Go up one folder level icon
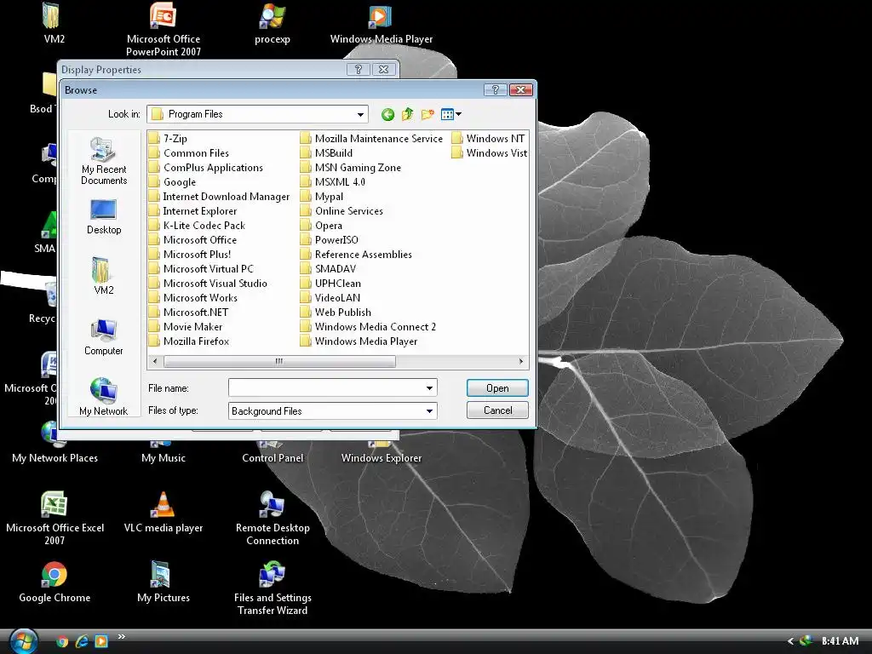Image resolution: width=872 pixels, height=654 pixels. (x=408, y=115)
